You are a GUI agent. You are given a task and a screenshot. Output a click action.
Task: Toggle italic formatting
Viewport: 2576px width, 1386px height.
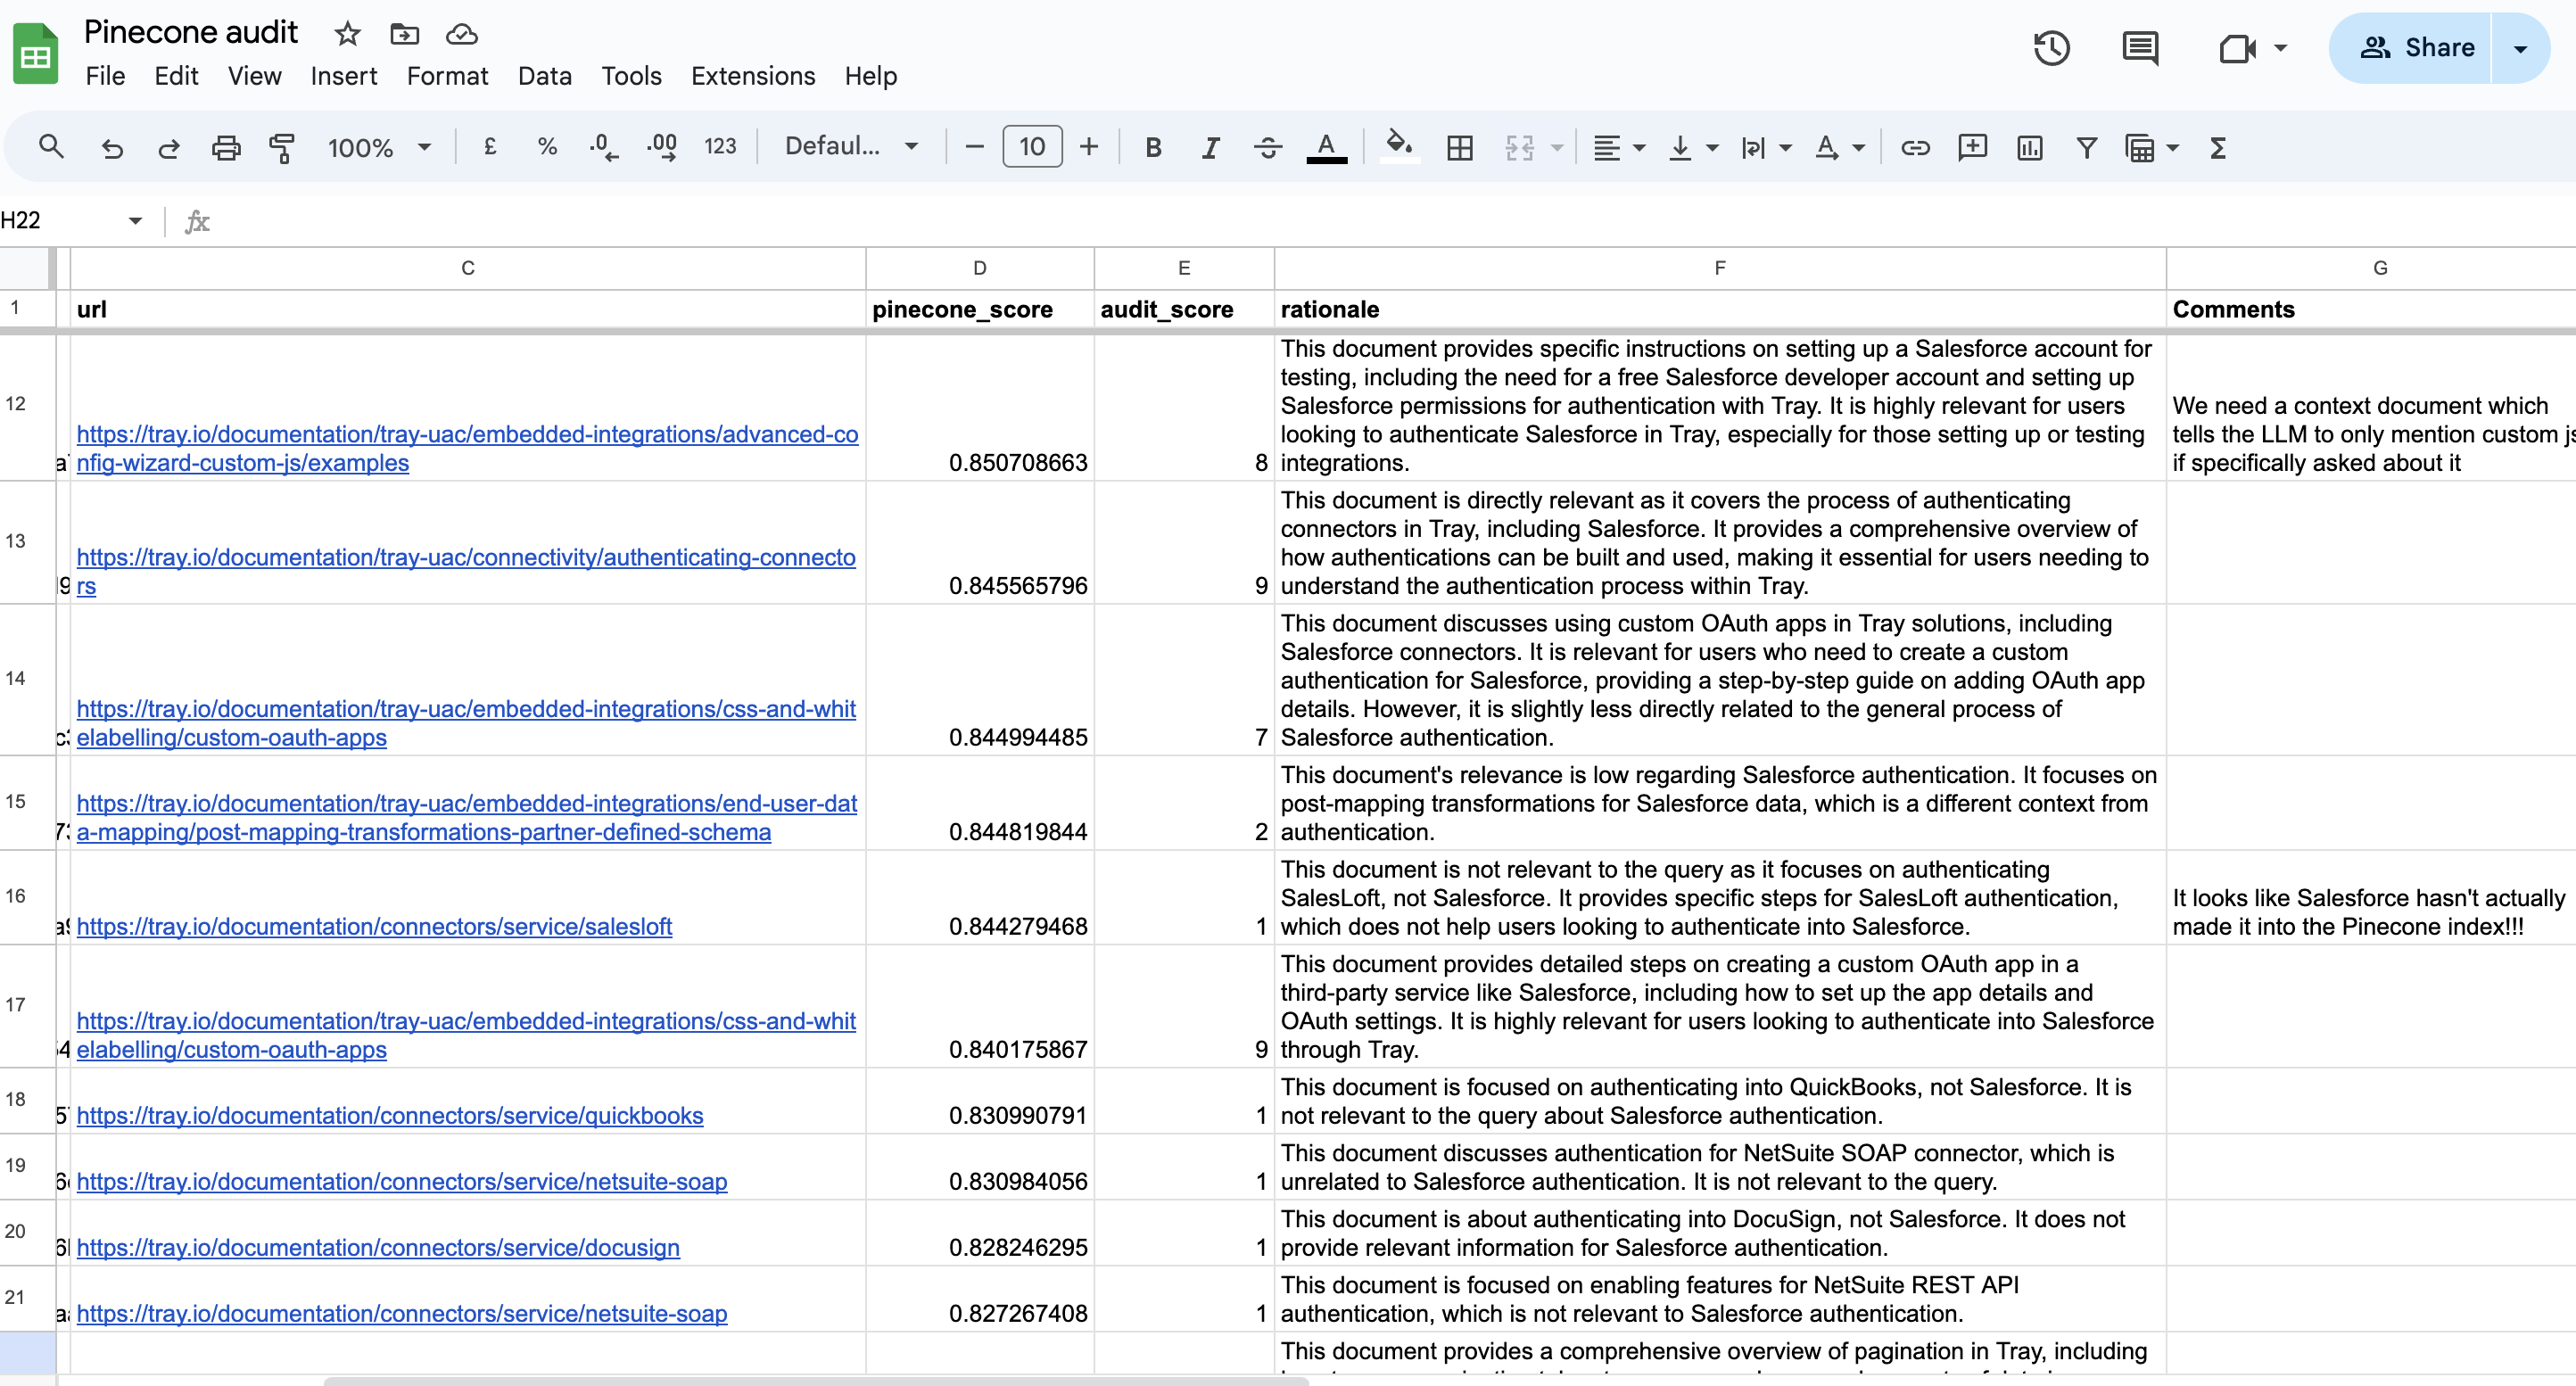tap(1210, 148)
